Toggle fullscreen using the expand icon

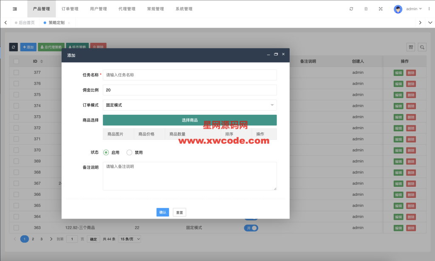coord(380,9)
